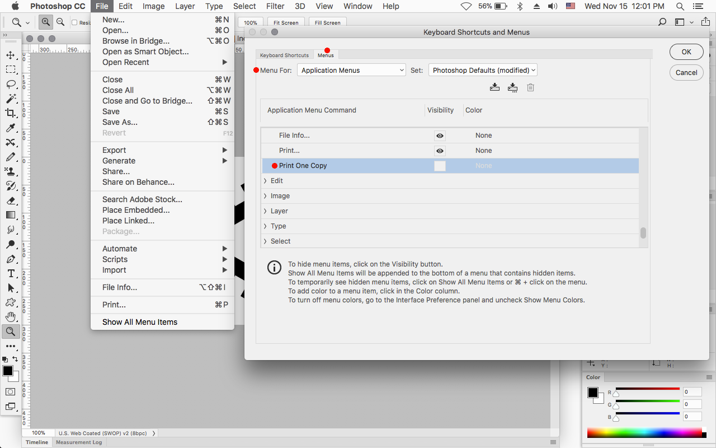
Task: Click the Fit Screen button
Action: tap(286, 22)
